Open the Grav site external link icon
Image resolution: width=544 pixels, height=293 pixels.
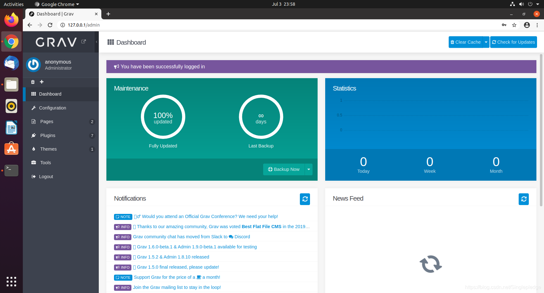pos(84,41)
